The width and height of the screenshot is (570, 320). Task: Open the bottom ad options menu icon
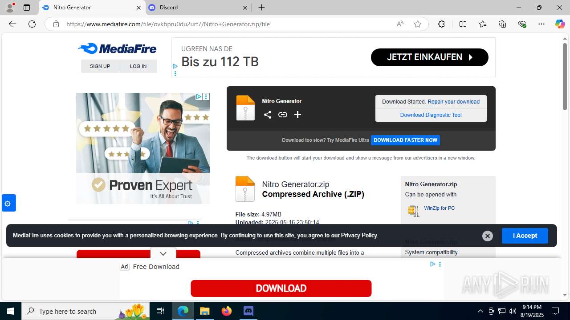pos(440,264)
